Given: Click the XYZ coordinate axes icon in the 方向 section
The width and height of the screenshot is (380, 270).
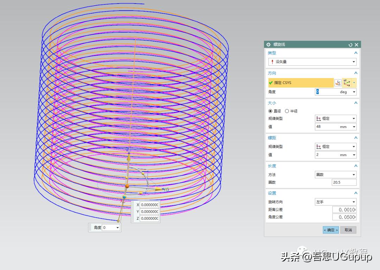Looking at the screenshot, I should tap(346, 82).
